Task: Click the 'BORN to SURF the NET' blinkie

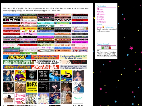Action: [80, 37]
